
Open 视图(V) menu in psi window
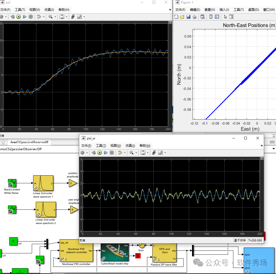pyautogui.click(x=34, y=10)
